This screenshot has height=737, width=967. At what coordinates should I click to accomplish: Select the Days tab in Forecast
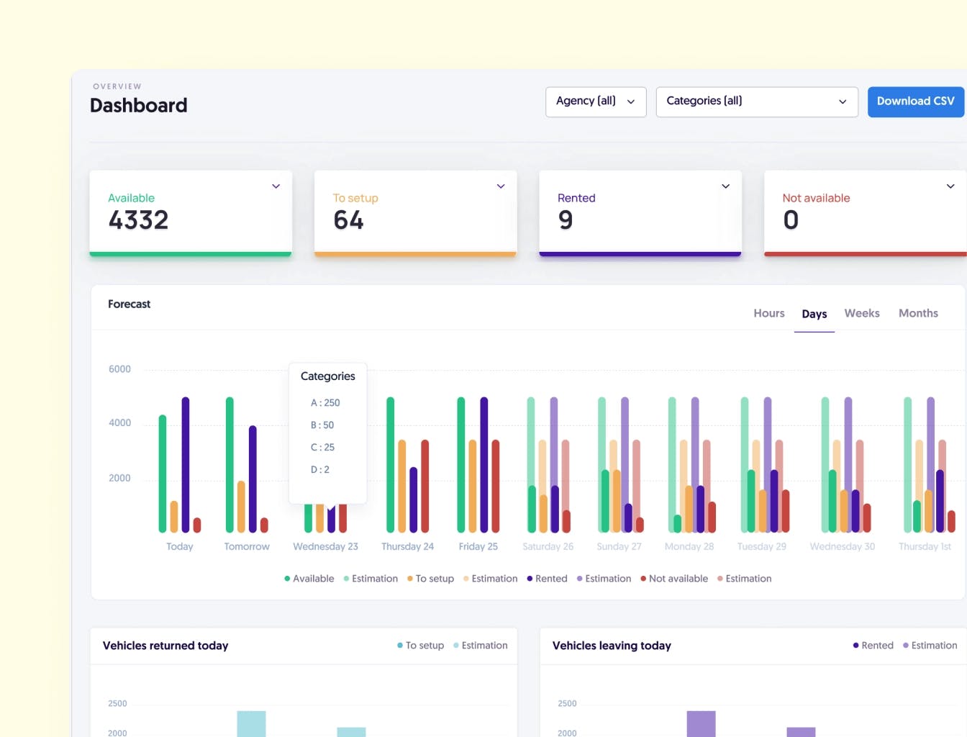click(x=814, y=315)
